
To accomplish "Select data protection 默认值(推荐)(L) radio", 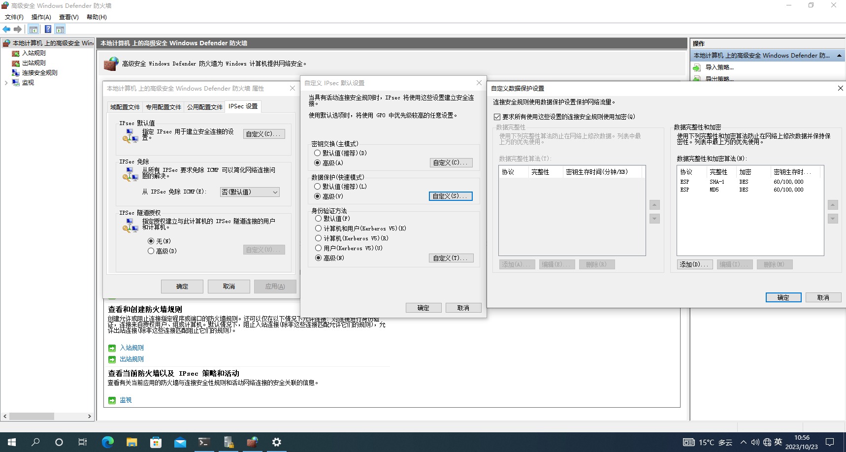I will pos(318,187).
